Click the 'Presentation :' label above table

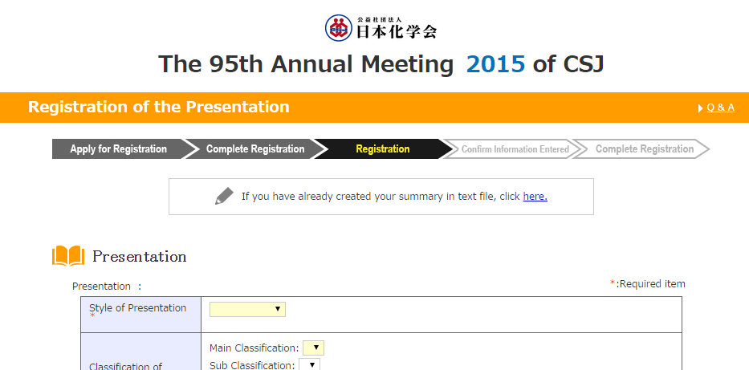tap(107, 287)
